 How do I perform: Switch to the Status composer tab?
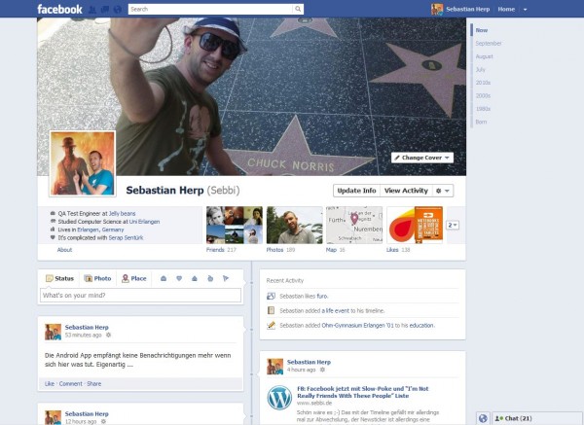click(60, 278)
